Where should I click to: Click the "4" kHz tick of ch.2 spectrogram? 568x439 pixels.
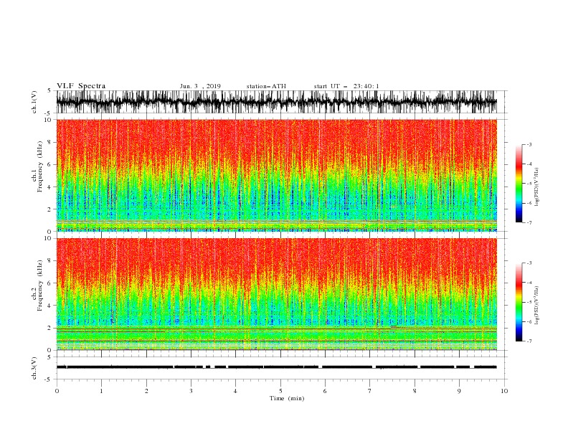point(50,306)
